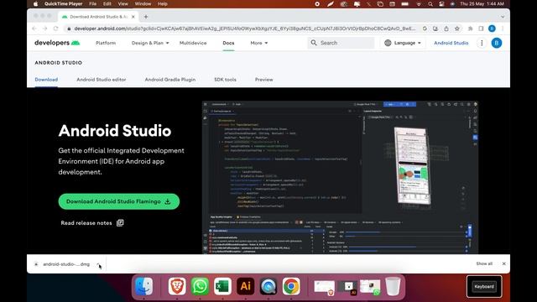Switch to Preview tab
Screen dimensions: 537x302
click(264, 80)
